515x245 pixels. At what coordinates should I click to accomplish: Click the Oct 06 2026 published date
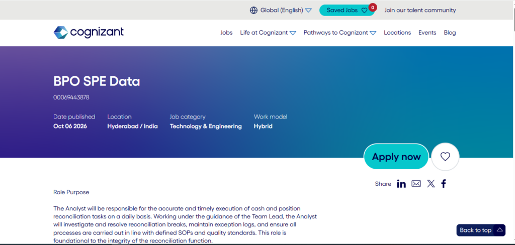click(x=70, y=127)
